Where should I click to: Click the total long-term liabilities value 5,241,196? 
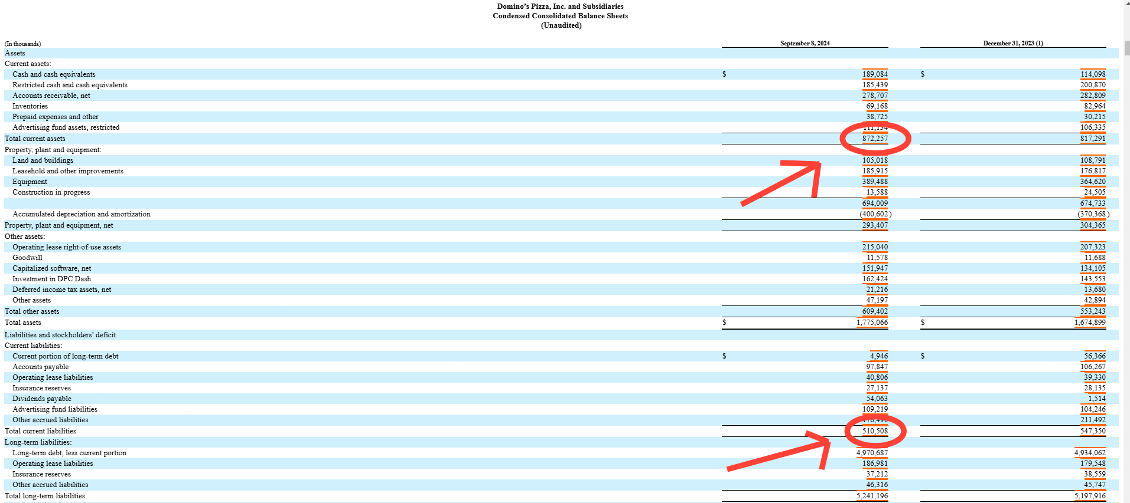[872, 496]
